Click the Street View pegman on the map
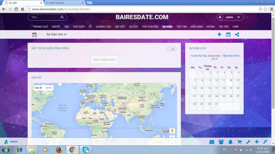 click(x=172, y=131)
